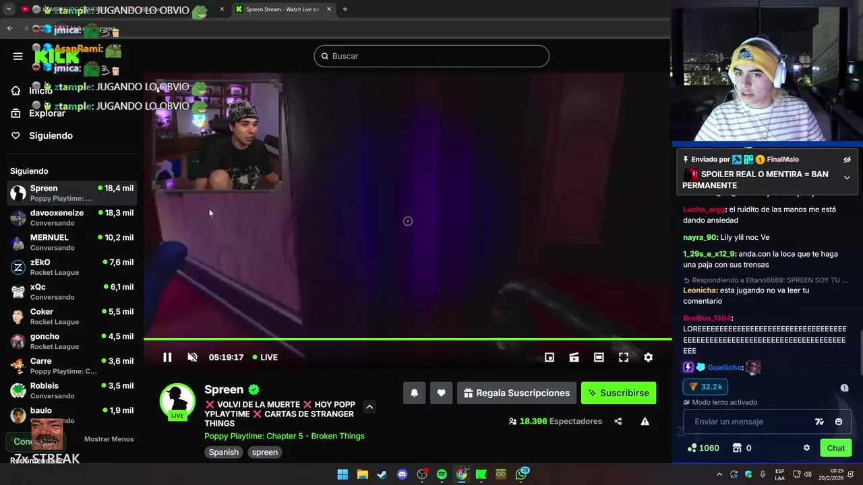
Task: Pause the Spreen stream
Action: point(167,357)
